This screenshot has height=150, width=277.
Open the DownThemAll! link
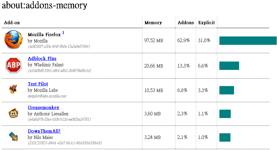(x=44, y=131)
